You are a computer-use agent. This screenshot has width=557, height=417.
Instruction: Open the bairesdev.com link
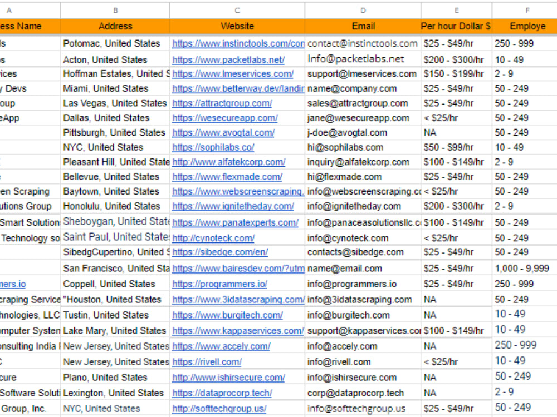coord(238,269)
